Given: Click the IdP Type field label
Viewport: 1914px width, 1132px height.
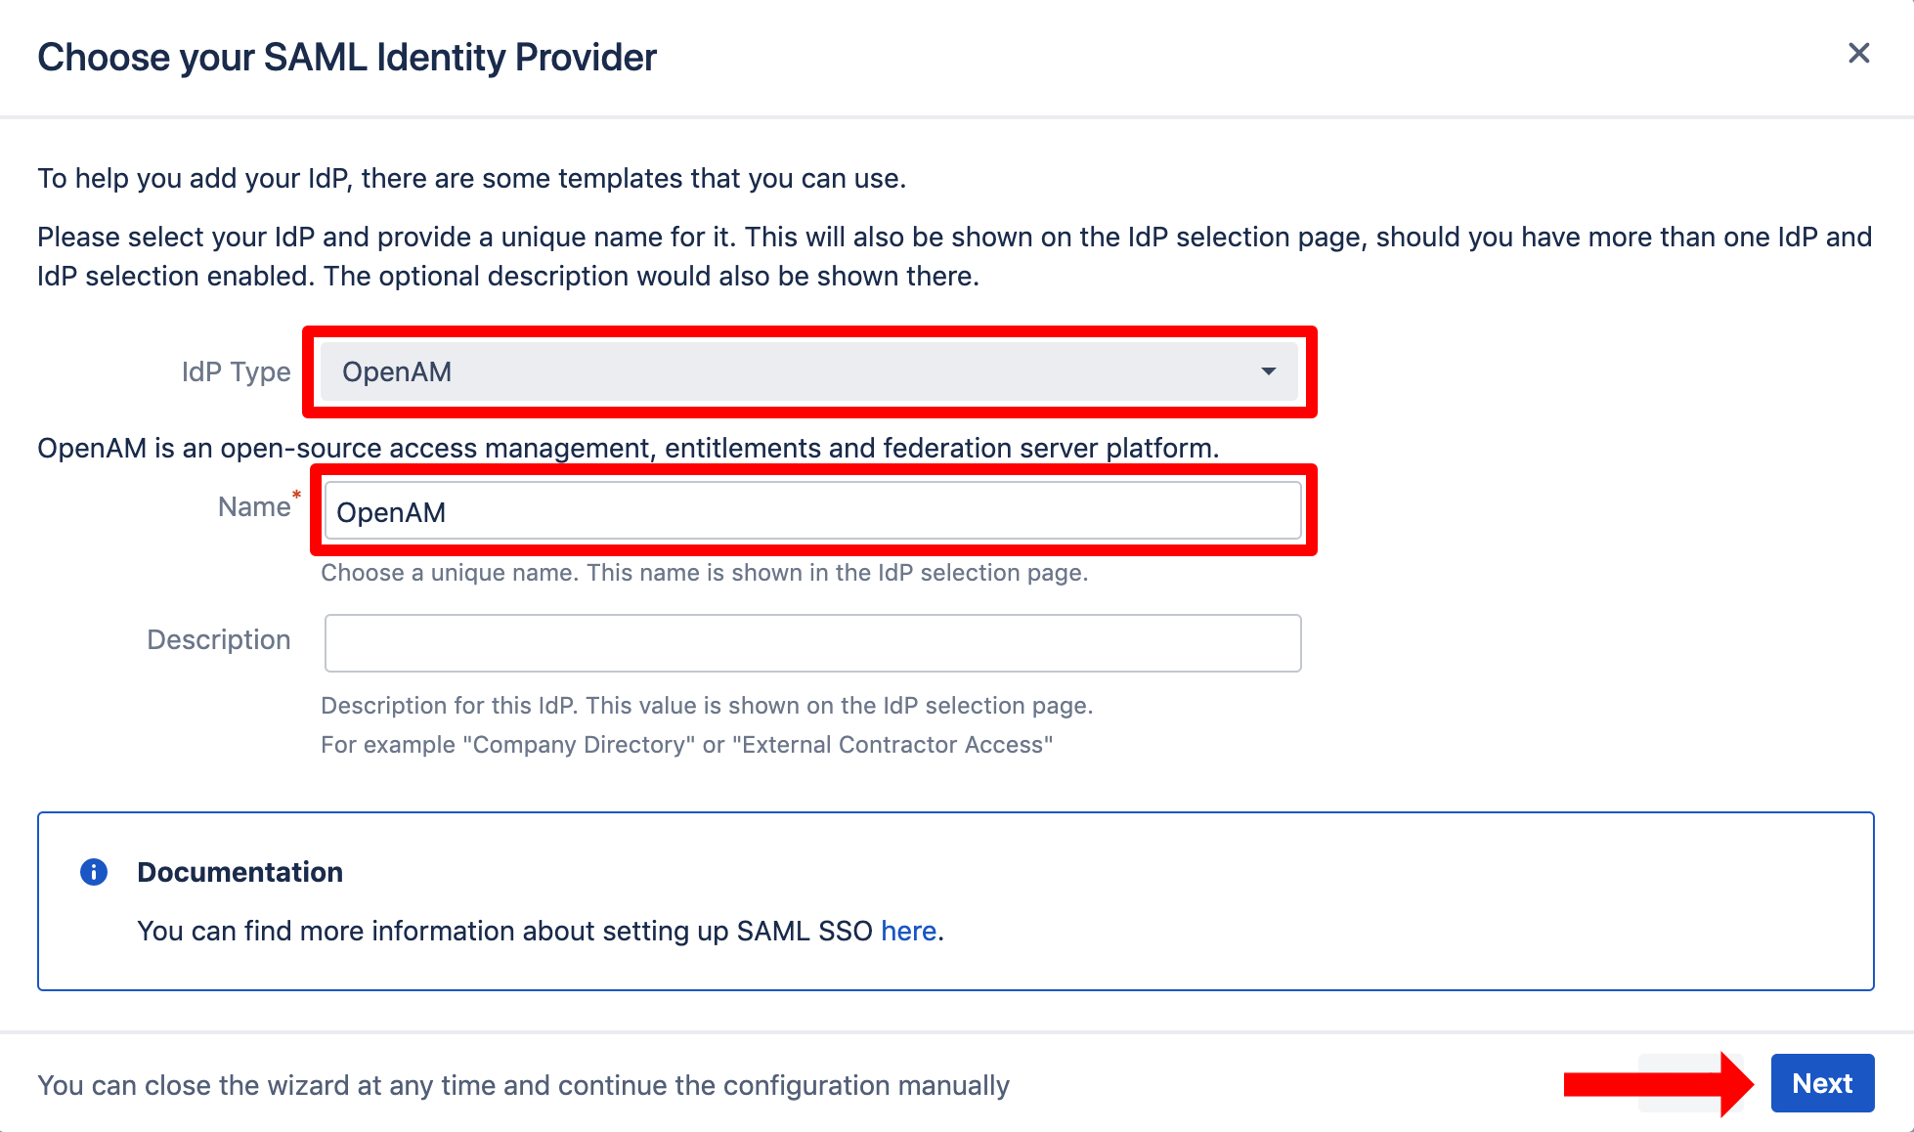Looking at the screenshot, I should tap(236, 371).
